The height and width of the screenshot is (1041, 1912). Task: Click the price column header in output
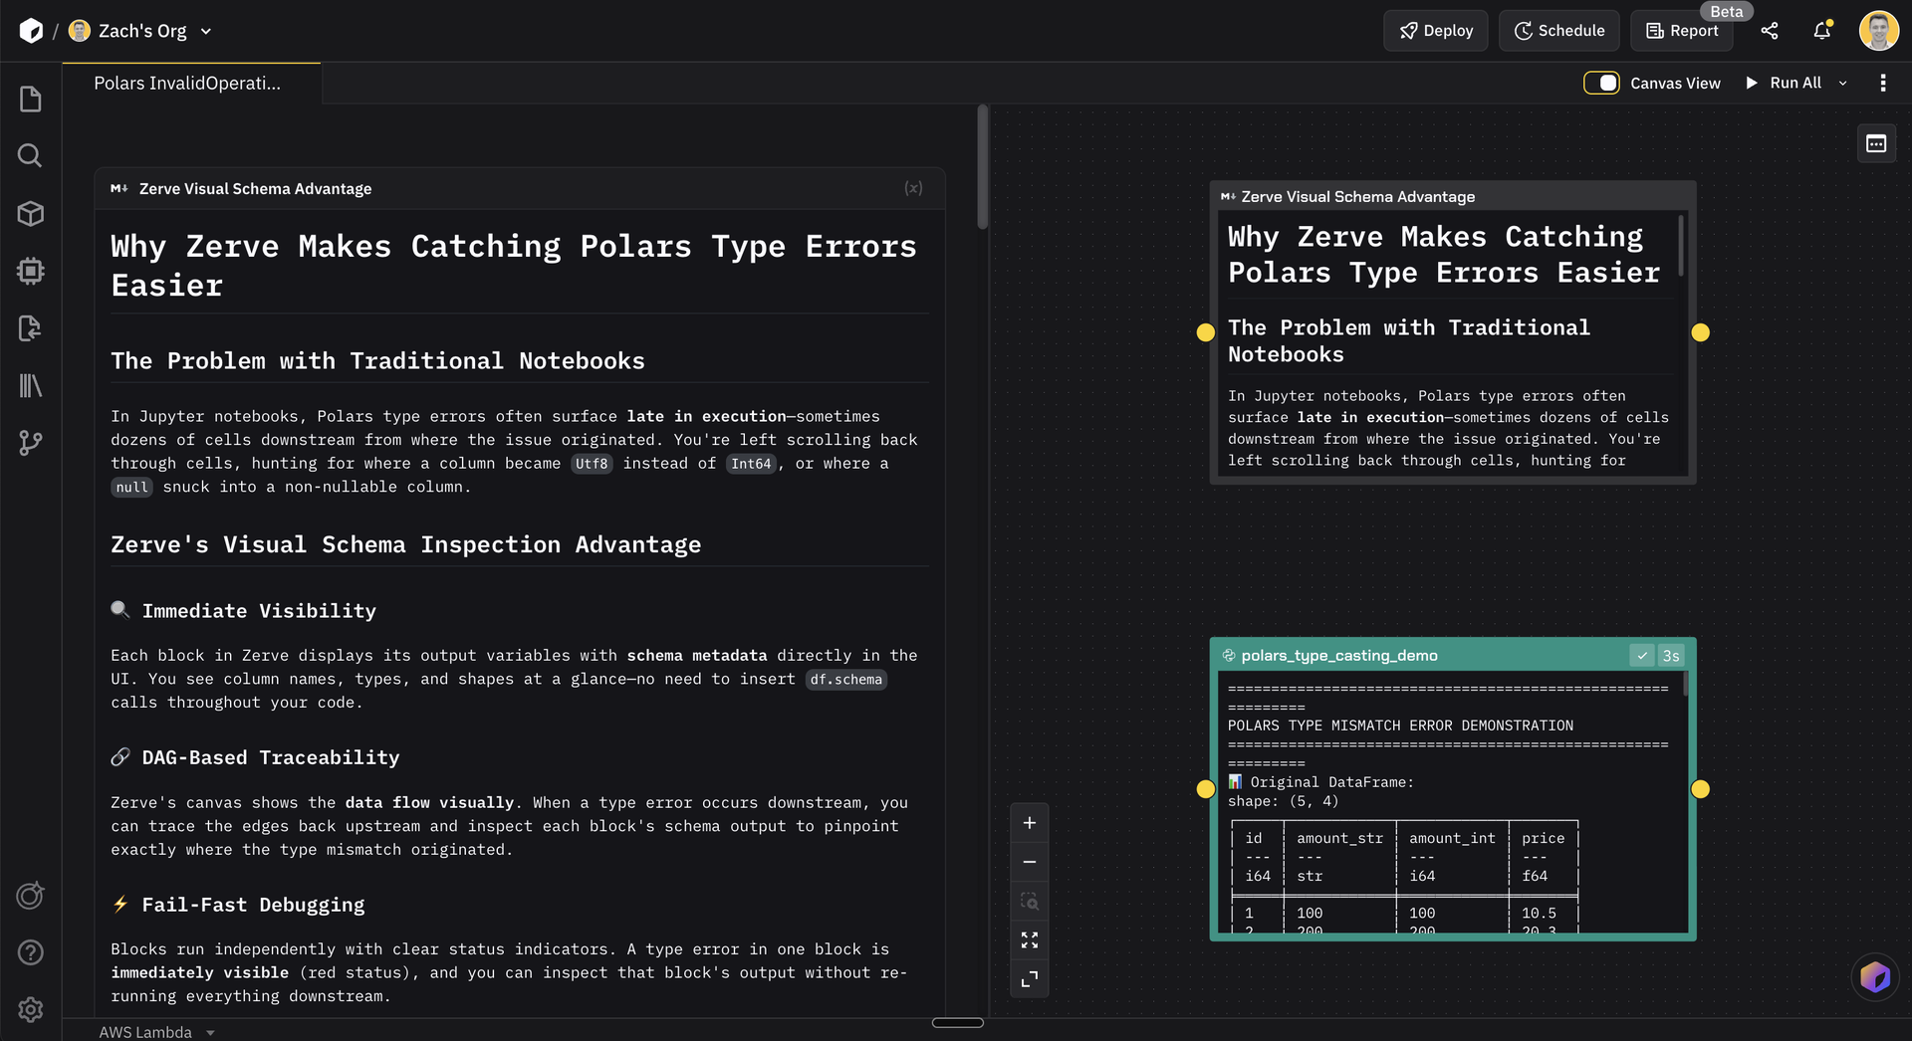coord(1543,839)
